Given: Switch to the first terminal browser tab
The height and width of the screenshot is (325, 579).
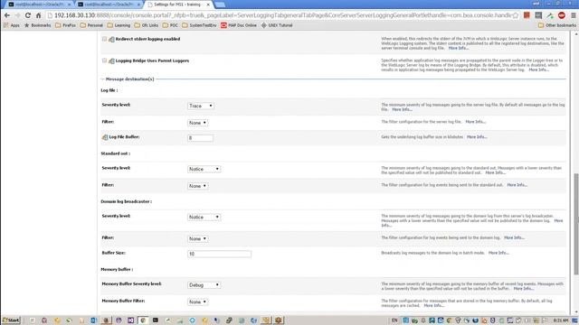Looking at the screenshot, I should [39, 5].
